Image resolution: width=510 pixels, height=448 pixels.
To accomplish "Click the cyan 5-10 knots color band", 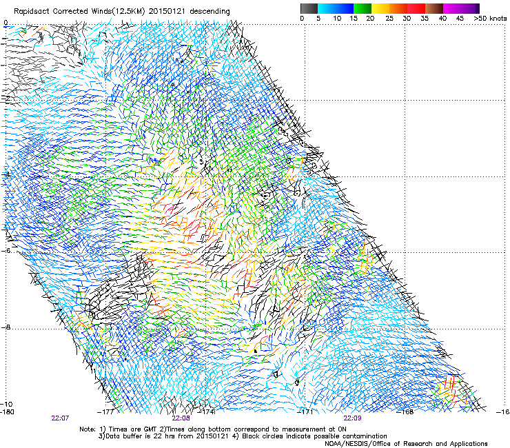I will (327, 8).
